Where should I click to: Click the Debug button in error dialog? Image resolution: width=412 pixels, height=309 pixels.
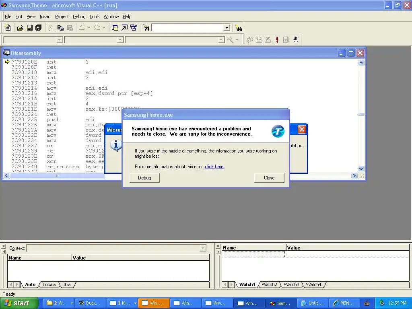click(144, 178)
